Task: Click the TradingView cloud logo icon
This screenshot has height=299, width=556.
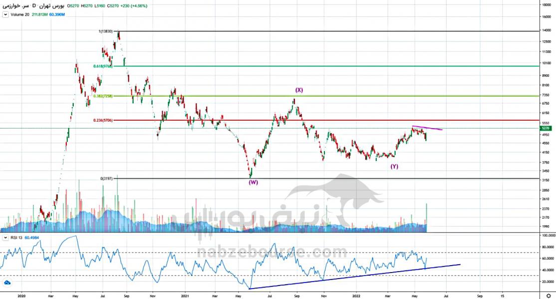Action: pos(7,283)
